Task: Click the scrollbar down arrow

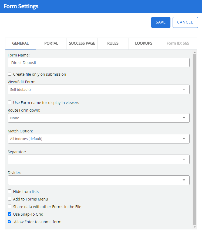Action: [x=194, y=227]
